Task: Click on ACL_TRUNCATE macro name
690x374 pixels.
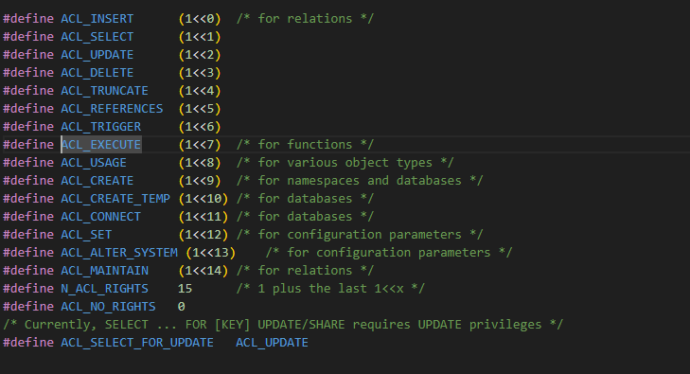Action: click(105, 91)
